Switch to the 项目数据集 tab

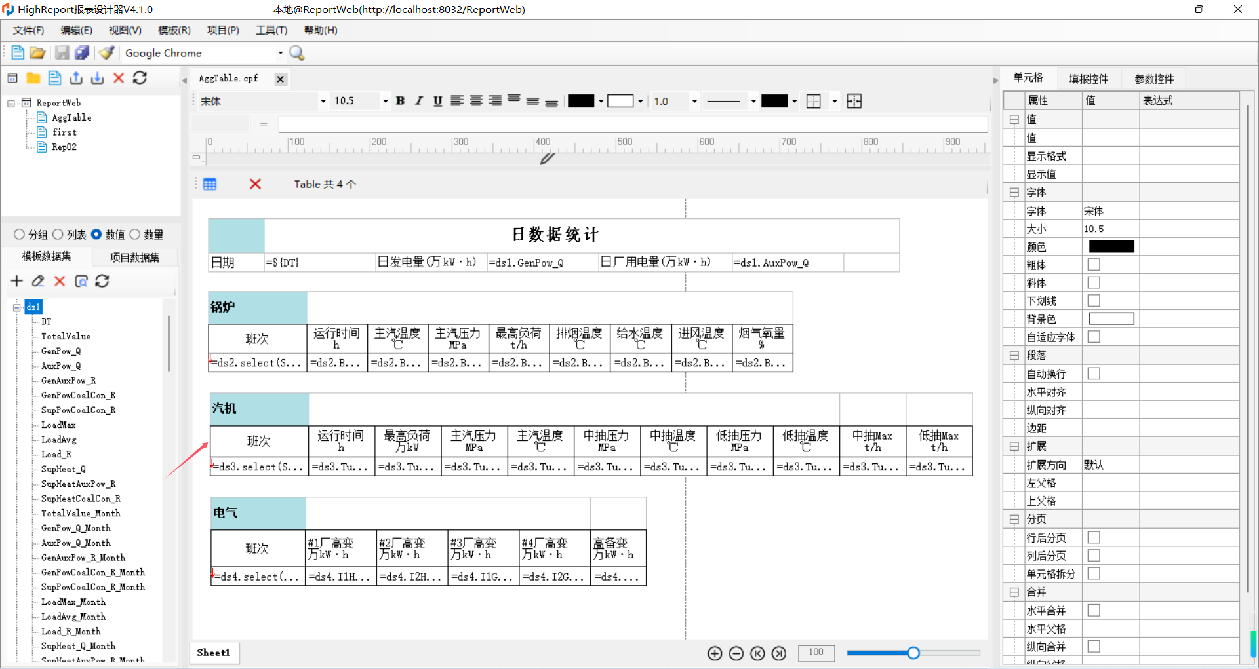pyautogui.click(x=134, y=258)
